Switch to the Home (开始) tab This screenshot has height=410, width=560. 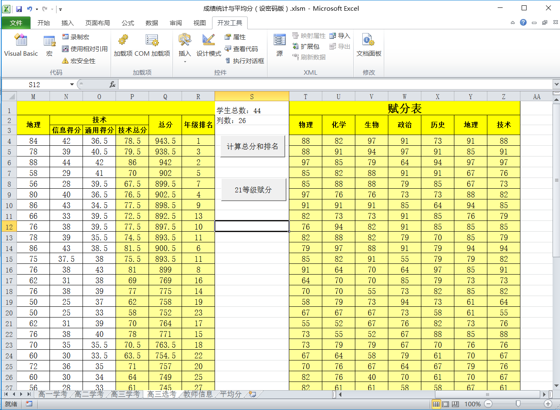pos(43,23)
